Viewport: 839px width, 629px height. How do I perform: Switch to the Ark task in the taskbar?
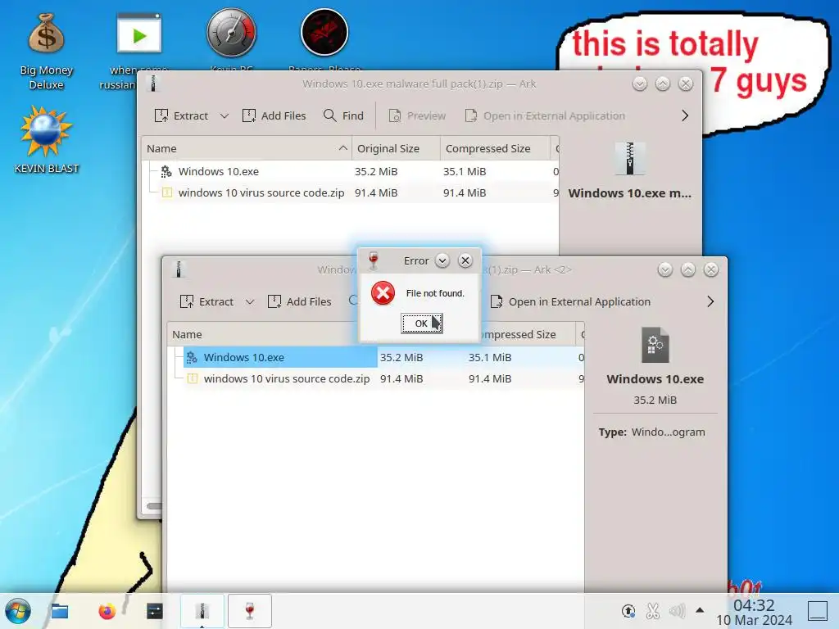tap(202, 611)
